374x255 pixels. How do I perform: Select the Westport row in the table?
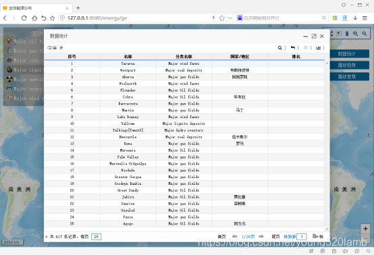184,70
